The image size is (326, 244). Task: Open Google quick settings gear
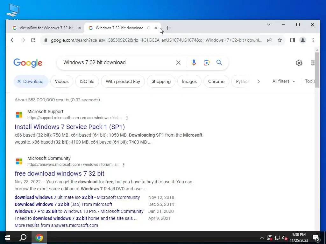coord(299,63)
